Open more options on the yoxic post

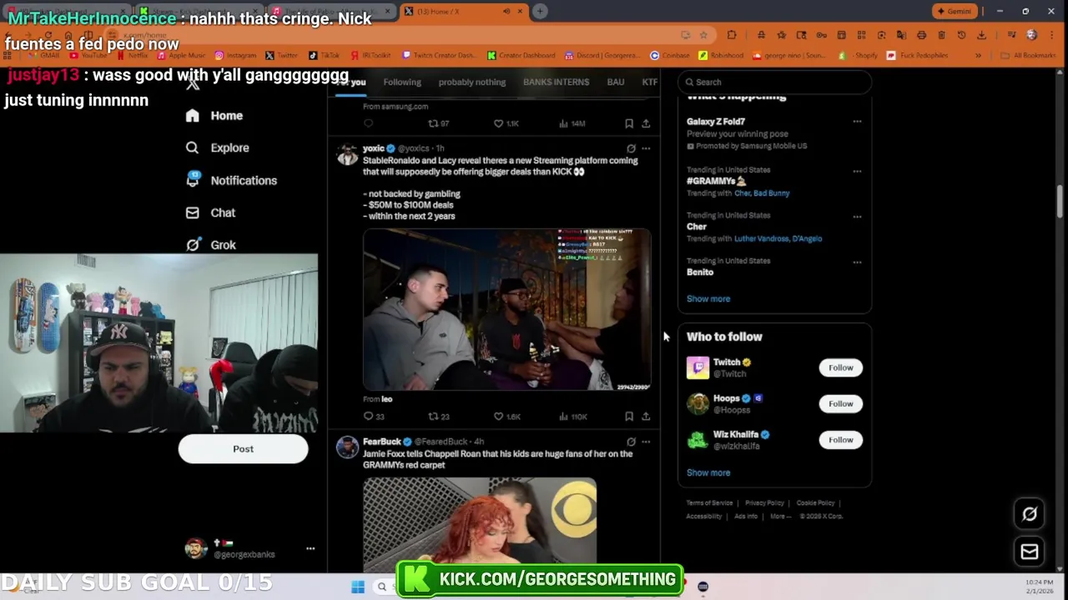pos(646,148)
